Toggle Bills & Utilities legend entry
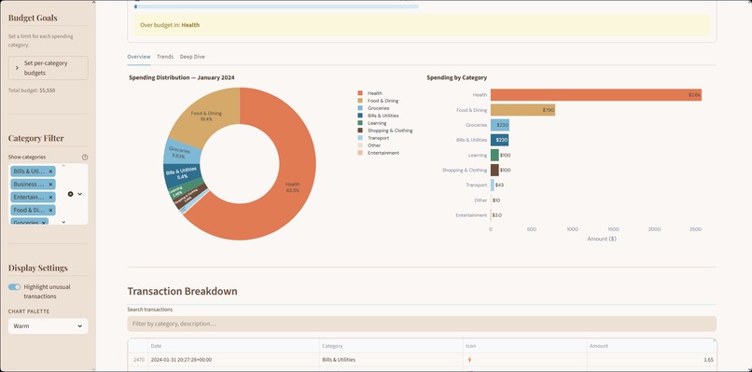Viewport: 752px width, 372px height. click(x=378, y=116)
